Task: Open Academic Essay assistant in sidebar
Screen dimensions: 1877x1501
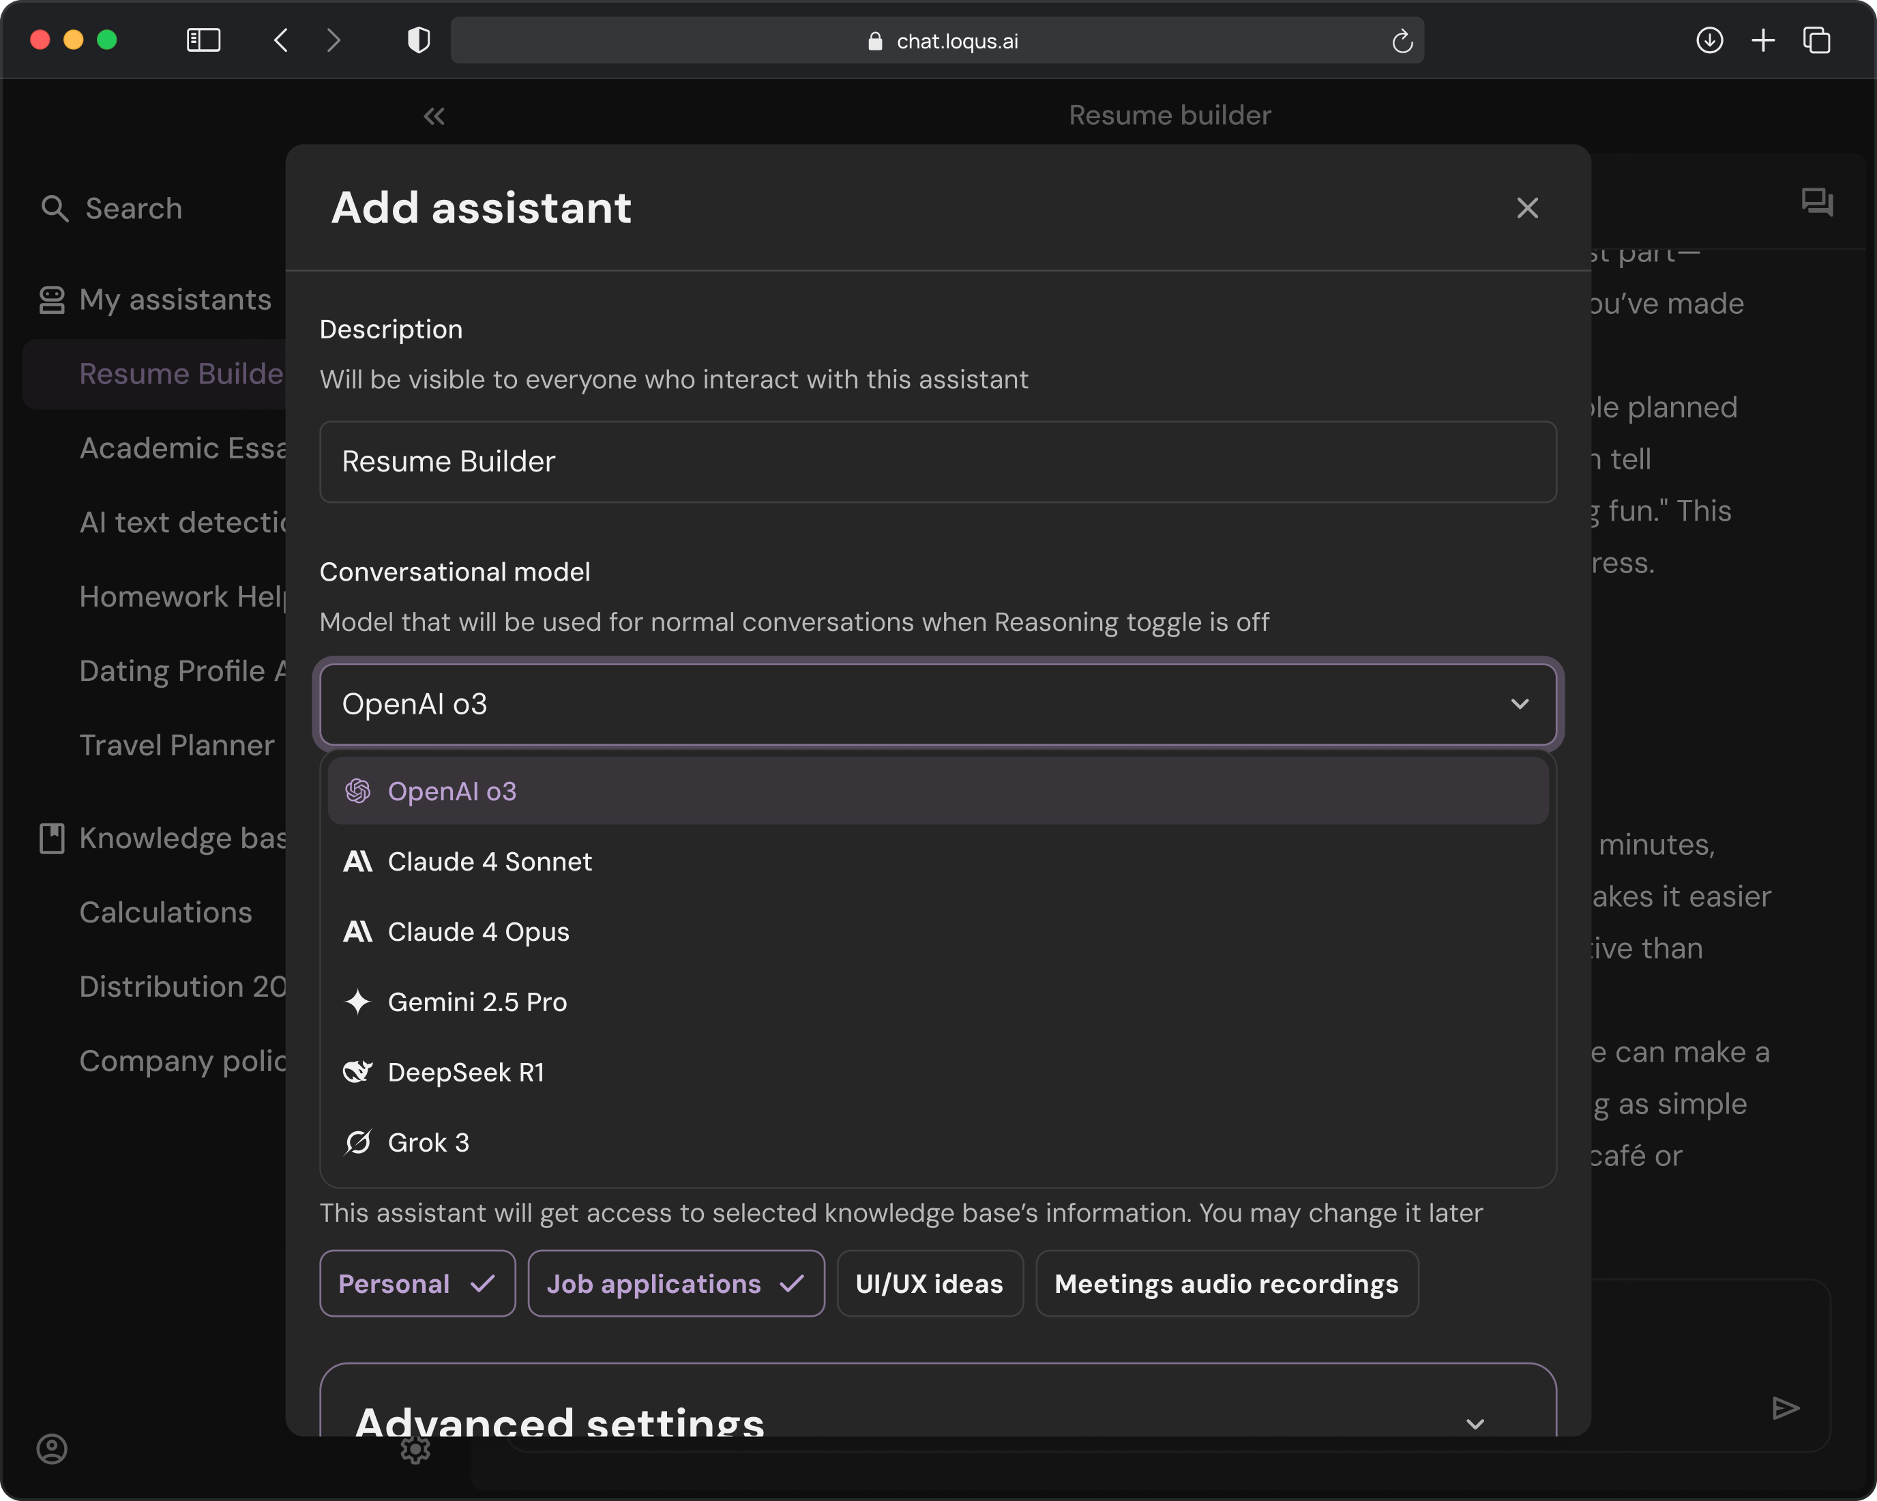Action: [183, 448]
